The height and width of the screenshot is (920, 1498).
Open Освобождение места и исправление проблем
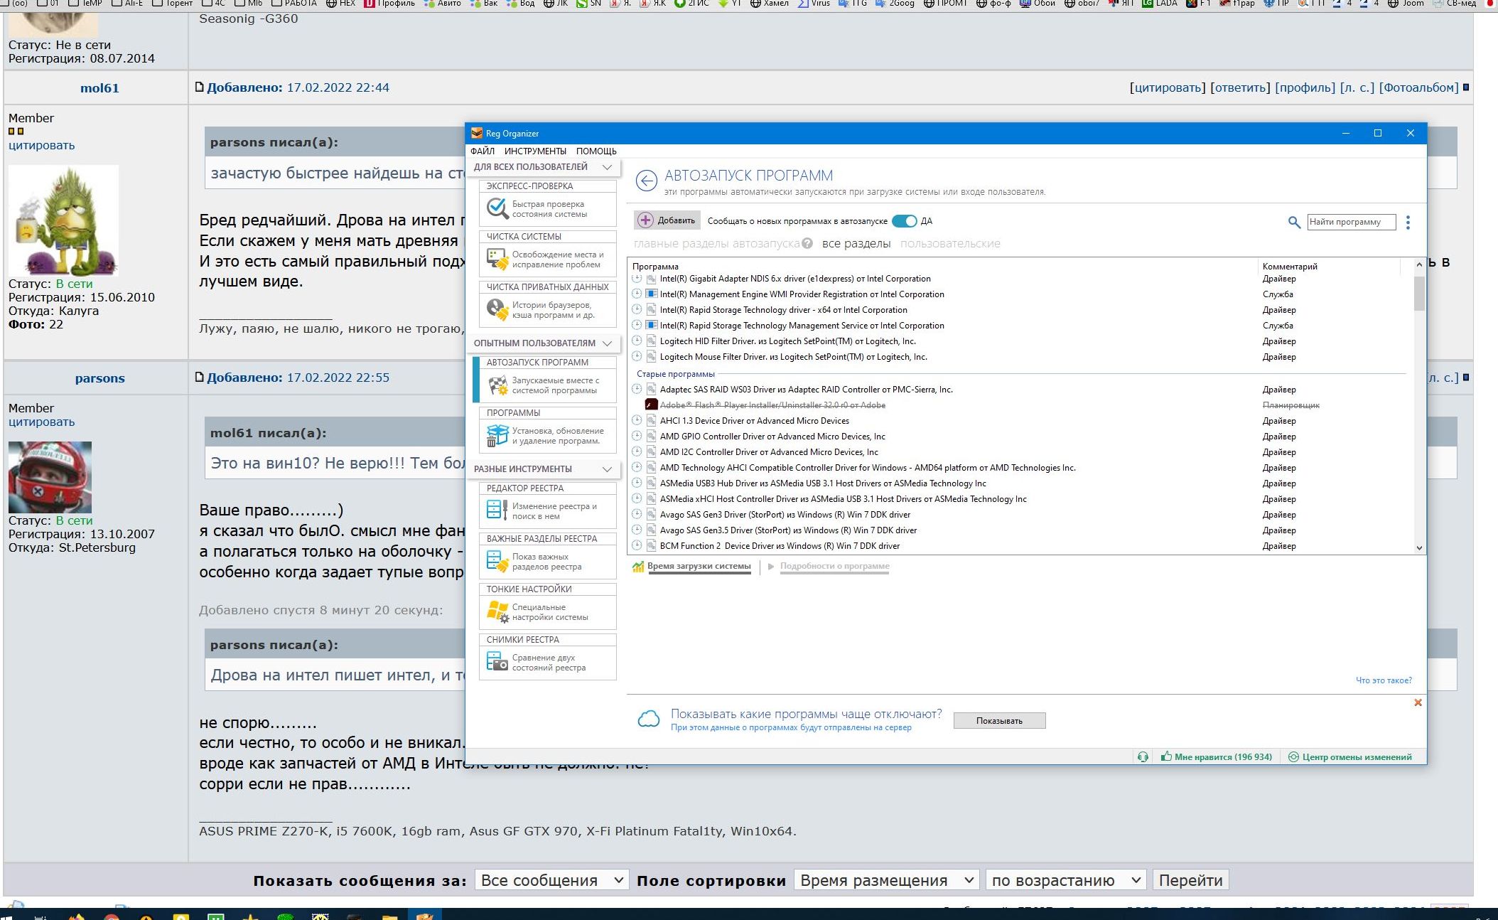pyautogui.click(x=547, y=260)
